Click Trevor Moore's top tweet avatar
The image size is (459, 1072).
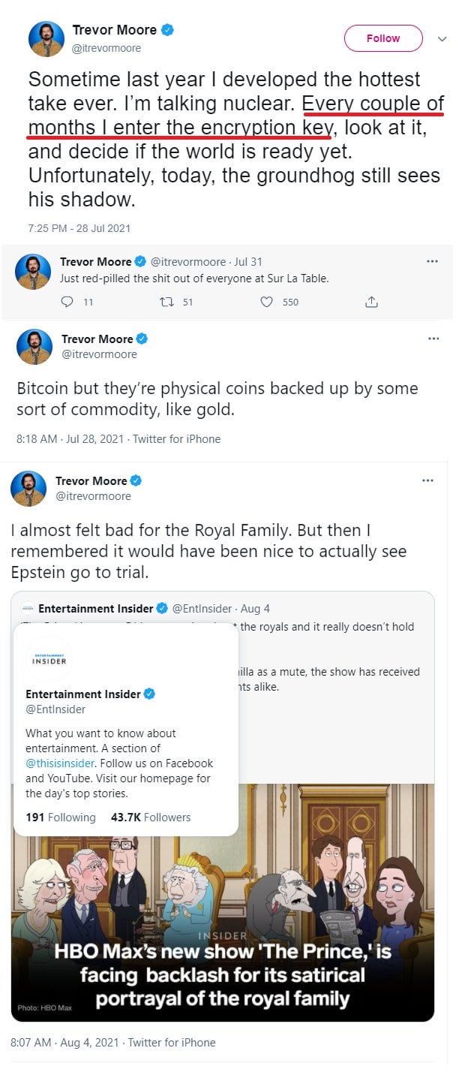click(46, 39)
